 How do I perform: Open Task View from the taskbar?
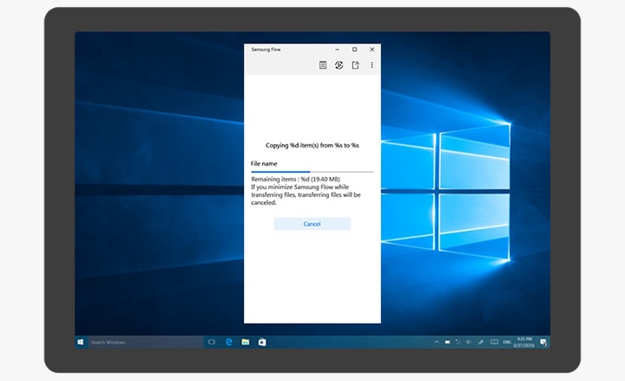pos(211,342)
